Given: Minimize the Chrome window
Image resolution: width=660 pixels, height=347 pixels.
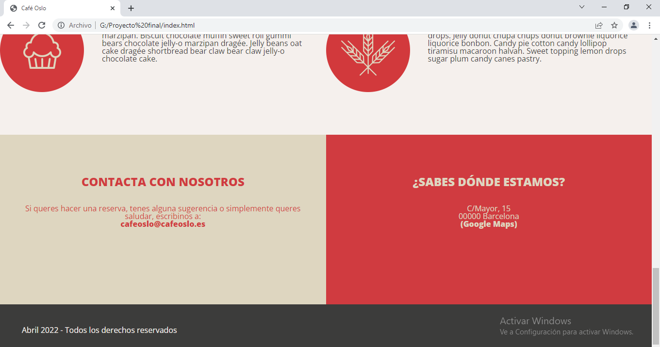Looking at the screenshot, I should pyautogui.click(x=604, y=7).
